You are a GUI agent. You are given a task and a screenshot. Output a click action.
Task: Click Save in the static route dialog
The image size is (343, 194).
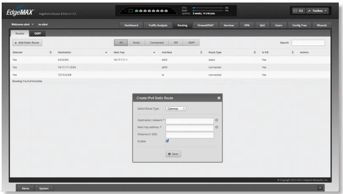173,154
